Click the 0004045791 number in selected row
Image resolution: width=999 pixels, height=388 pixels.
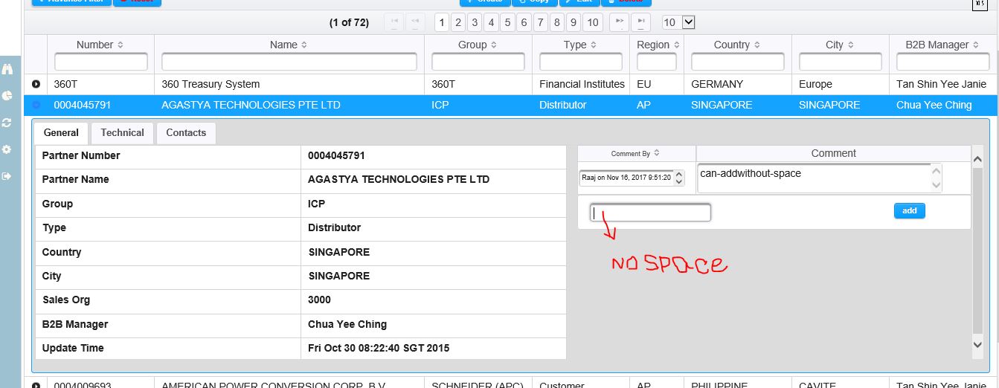click(x=83, y=105)
